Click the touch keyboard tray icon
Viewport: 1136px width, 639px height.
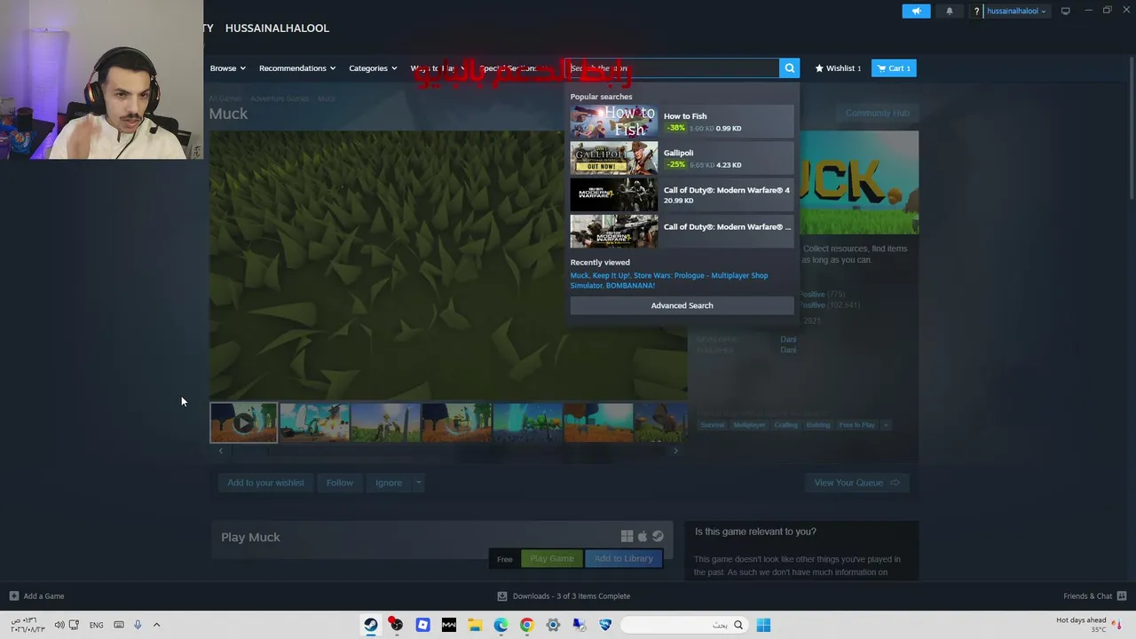(x=118, y=625)
